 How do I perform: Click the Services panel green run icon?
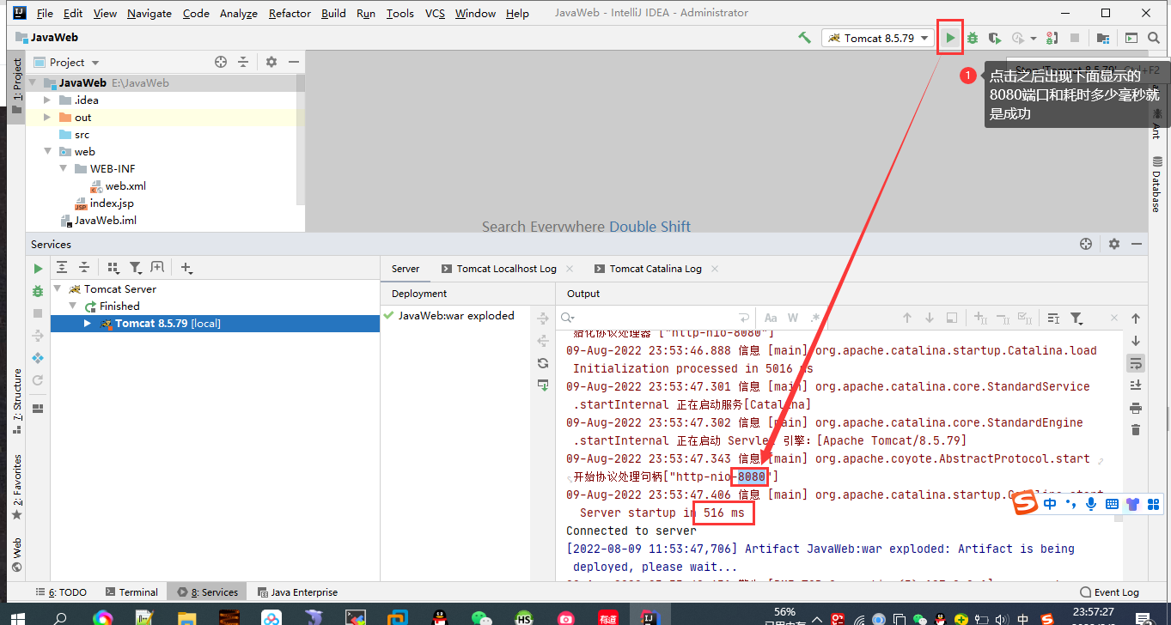point(38,269)
